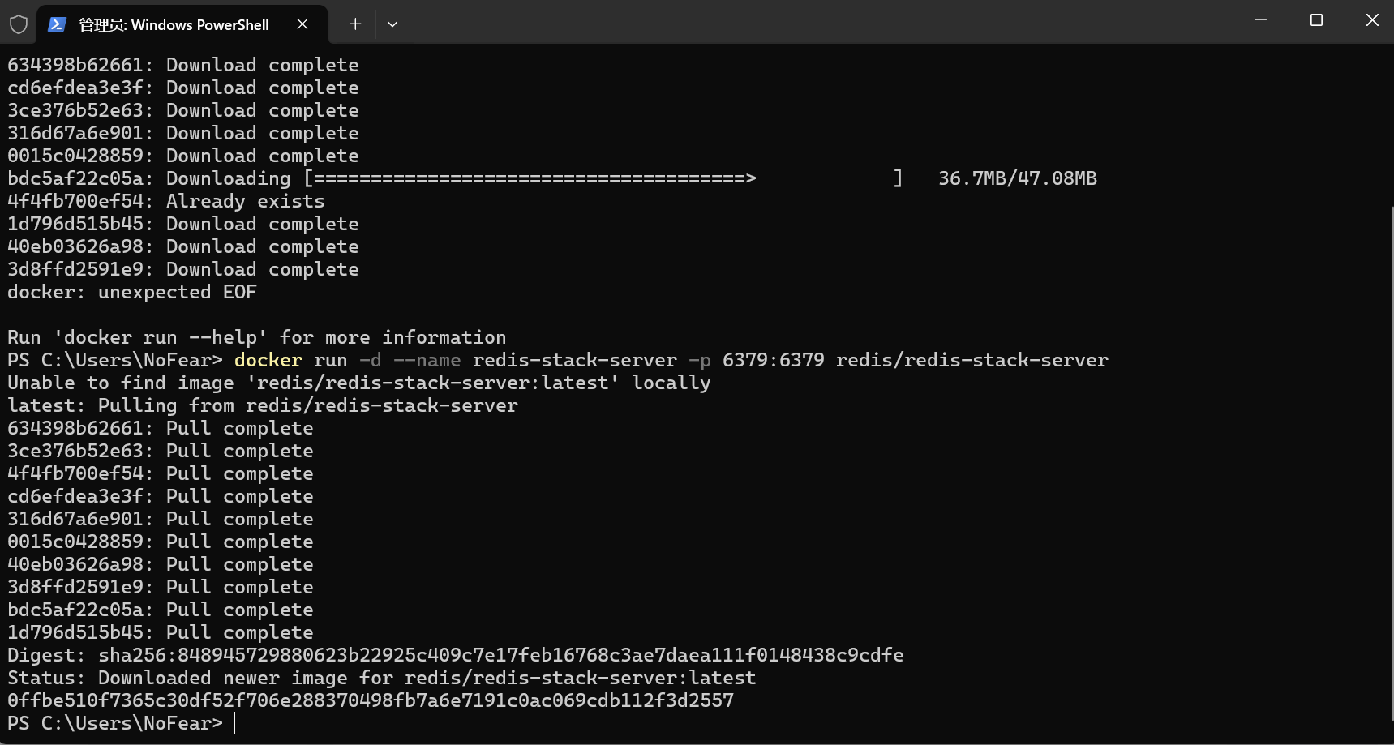
Task: Click the shield icon in the title bar
Action: [x=18, y=24]
